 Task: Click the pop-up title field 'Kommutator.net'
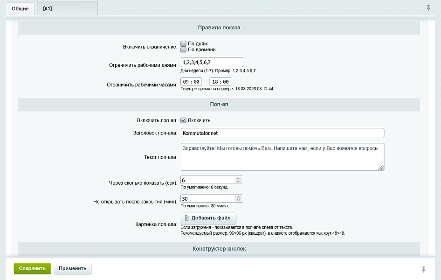pos(282,133)
